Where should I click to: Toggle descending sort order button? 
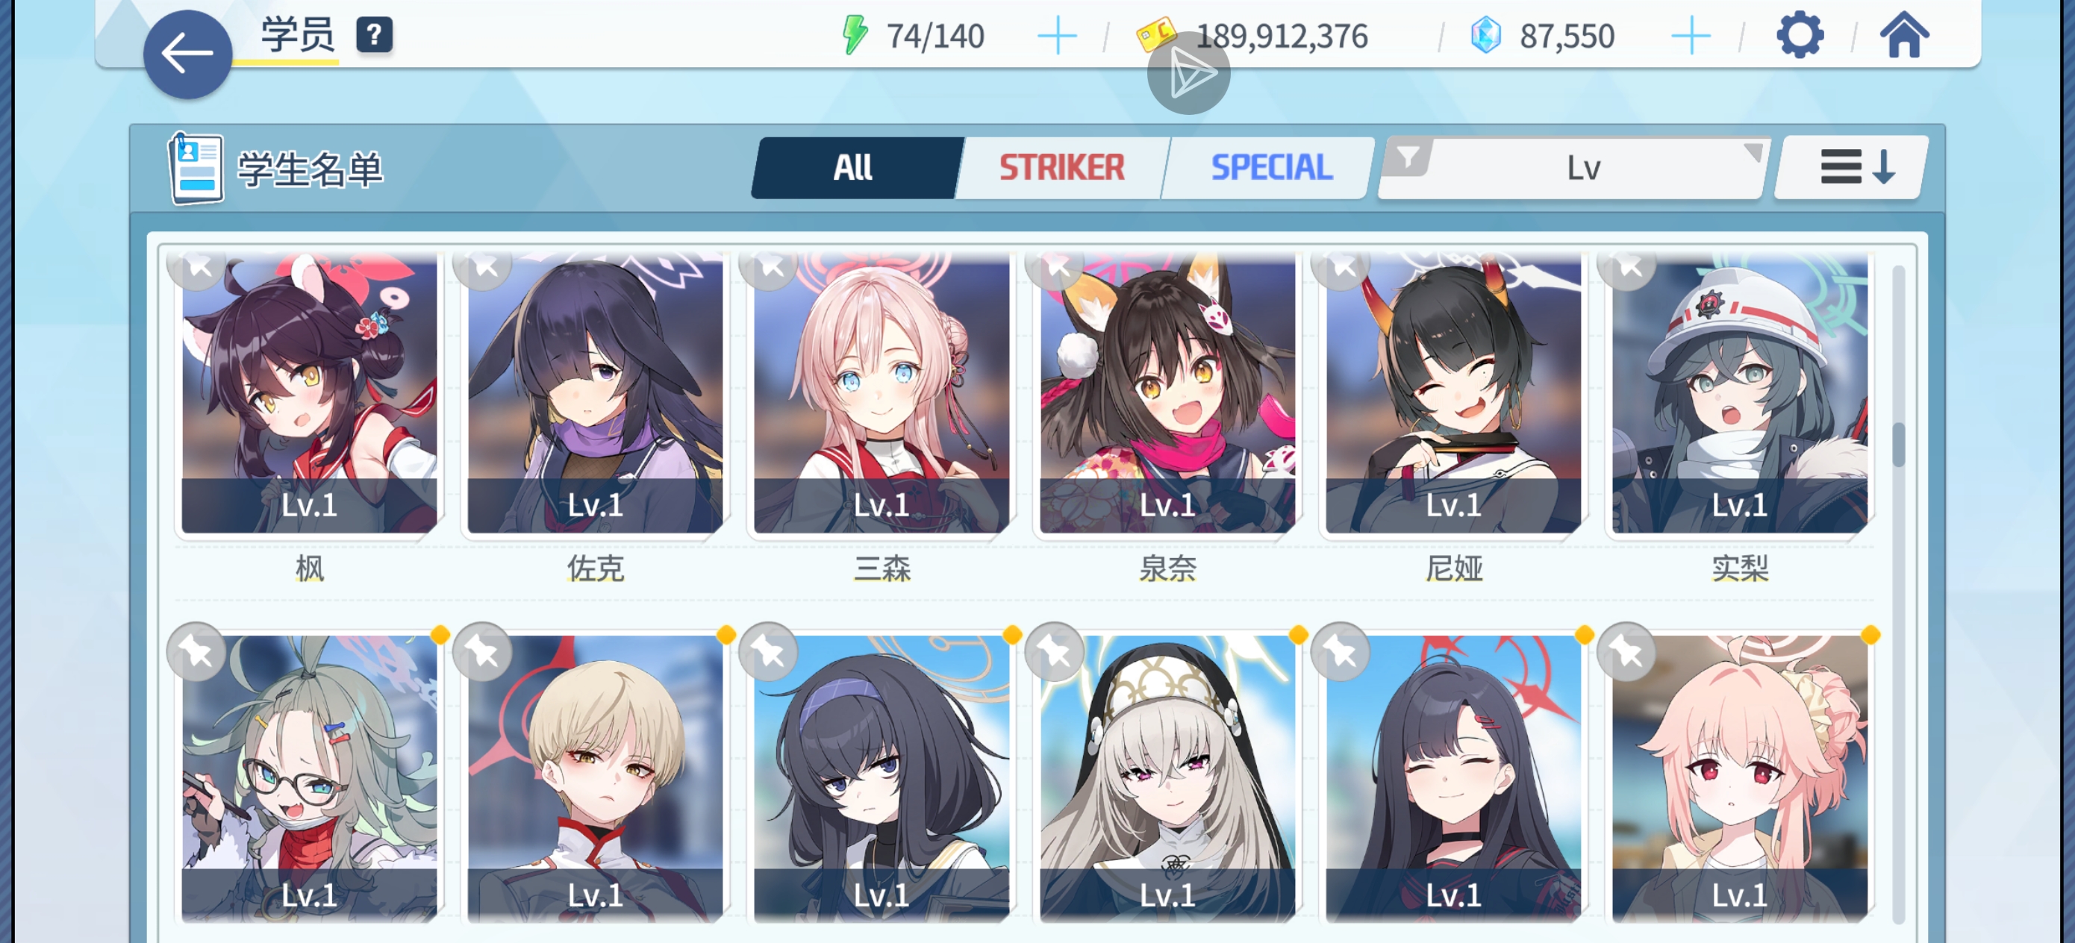click(1852, 168)
